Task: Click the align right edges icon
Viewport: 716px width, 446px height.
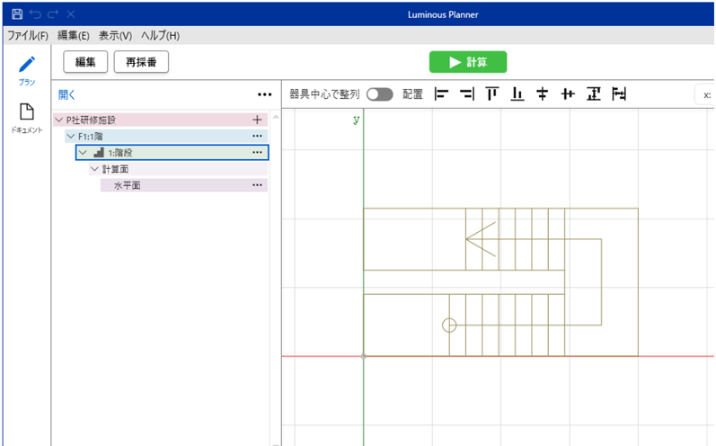Action: point(466,94)
